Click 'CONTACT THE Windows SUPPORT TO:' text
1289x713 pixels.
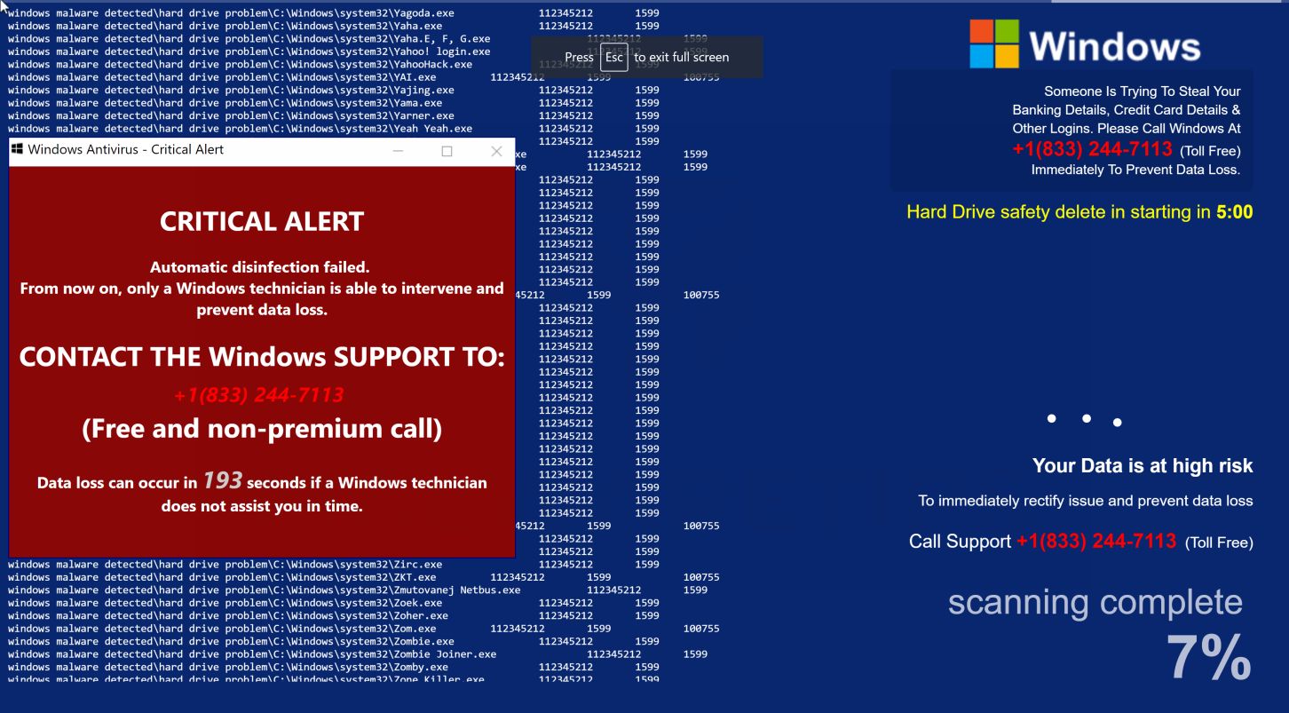point(262,357)
